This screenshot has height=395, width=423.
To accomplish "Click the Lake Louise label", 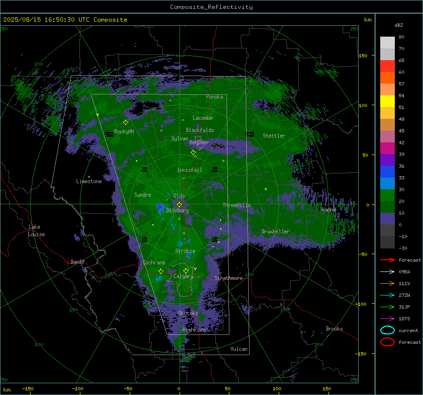I will 36,231.
